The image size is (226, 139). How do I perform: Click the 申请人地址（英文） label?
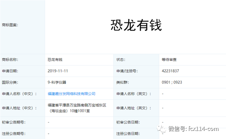(x=133, y=108)
